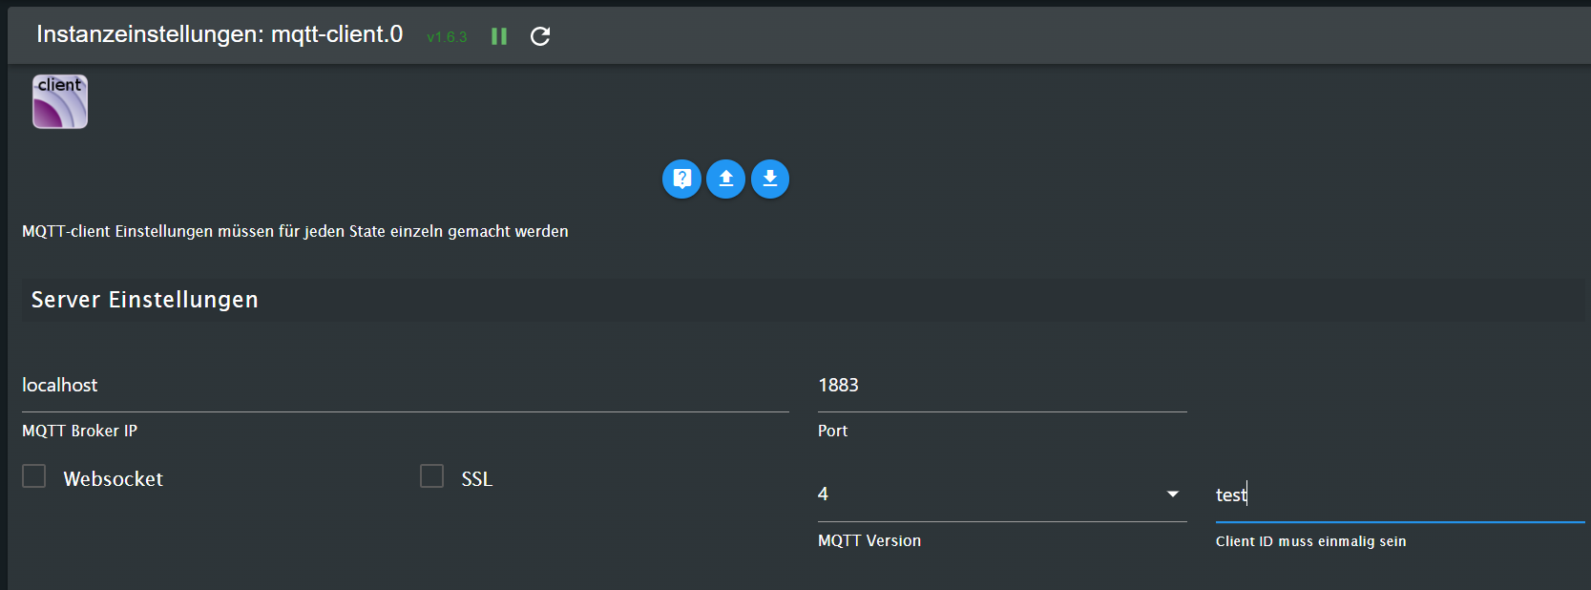Click into the Client ID field containing test
Image resolution: width=1591 pixels, height=590 pixels.
click(x=1400, y=495)
